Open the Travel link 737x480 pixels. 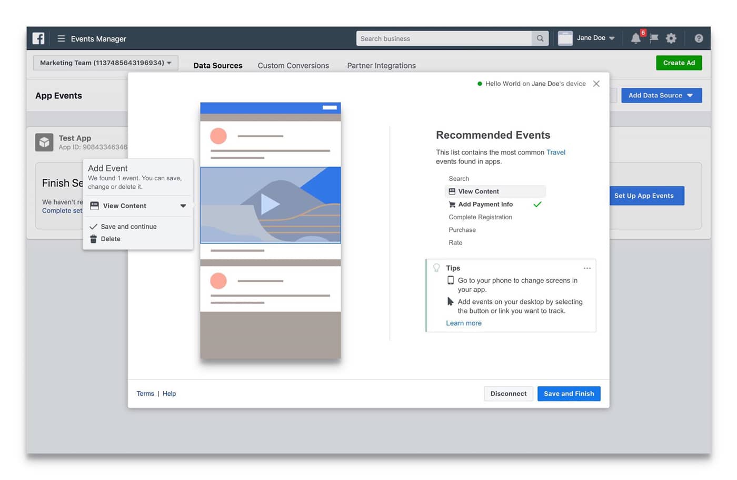point(556,152)
